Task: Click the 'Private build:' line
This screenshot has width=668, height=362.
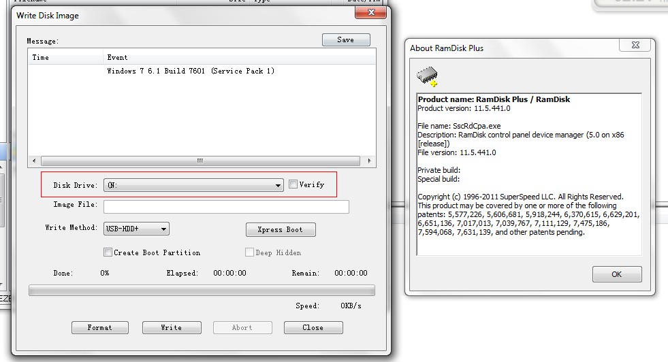Action: coord(439,170)
